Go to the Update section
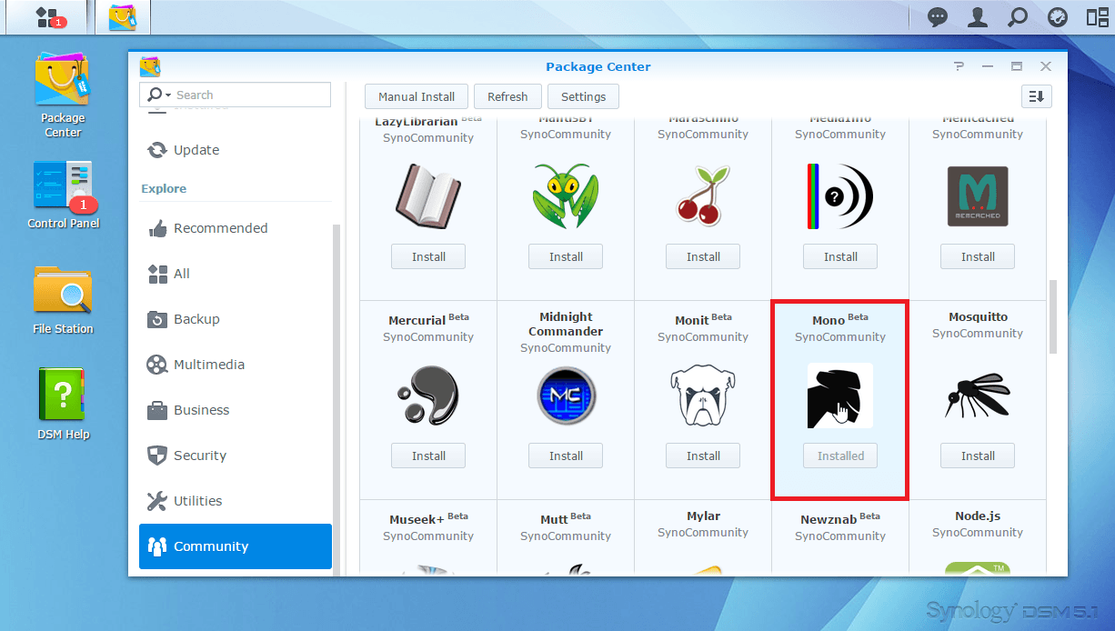The width and height of the screenshot is (1115, 631). (196, 150)
